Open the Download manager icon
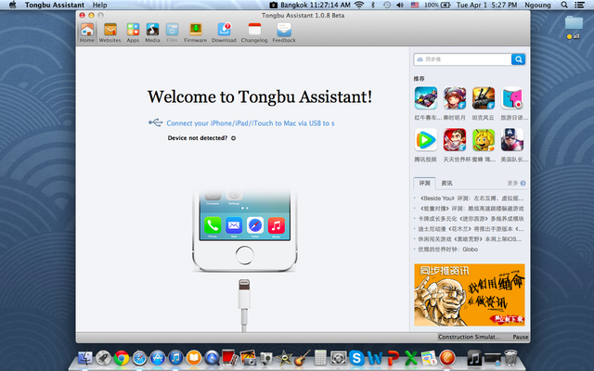The height and width of the screenshot is (371, 594). tap(224, 32)
